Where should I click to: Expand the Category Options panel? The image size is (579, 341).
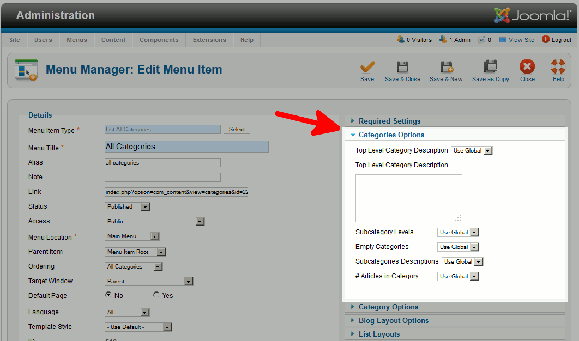tap(455, 307)
